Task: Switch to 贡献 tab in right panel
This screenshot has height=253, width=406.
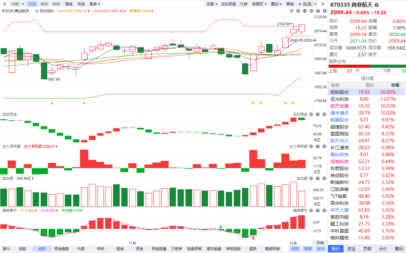Action: point(367,249)
